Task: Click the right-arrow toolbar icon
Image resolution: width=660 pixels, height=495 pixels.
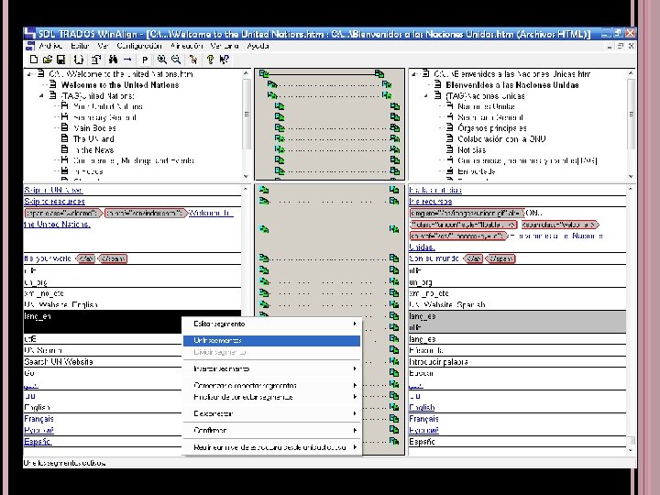Action: pyautogui.click(x=127, y=60)
